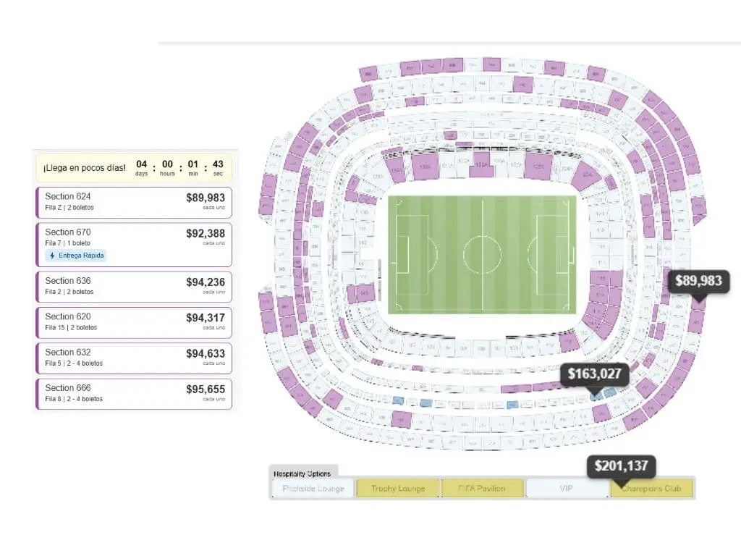
Task: Choose the Champions Club hospitality option
Action: 652,489
